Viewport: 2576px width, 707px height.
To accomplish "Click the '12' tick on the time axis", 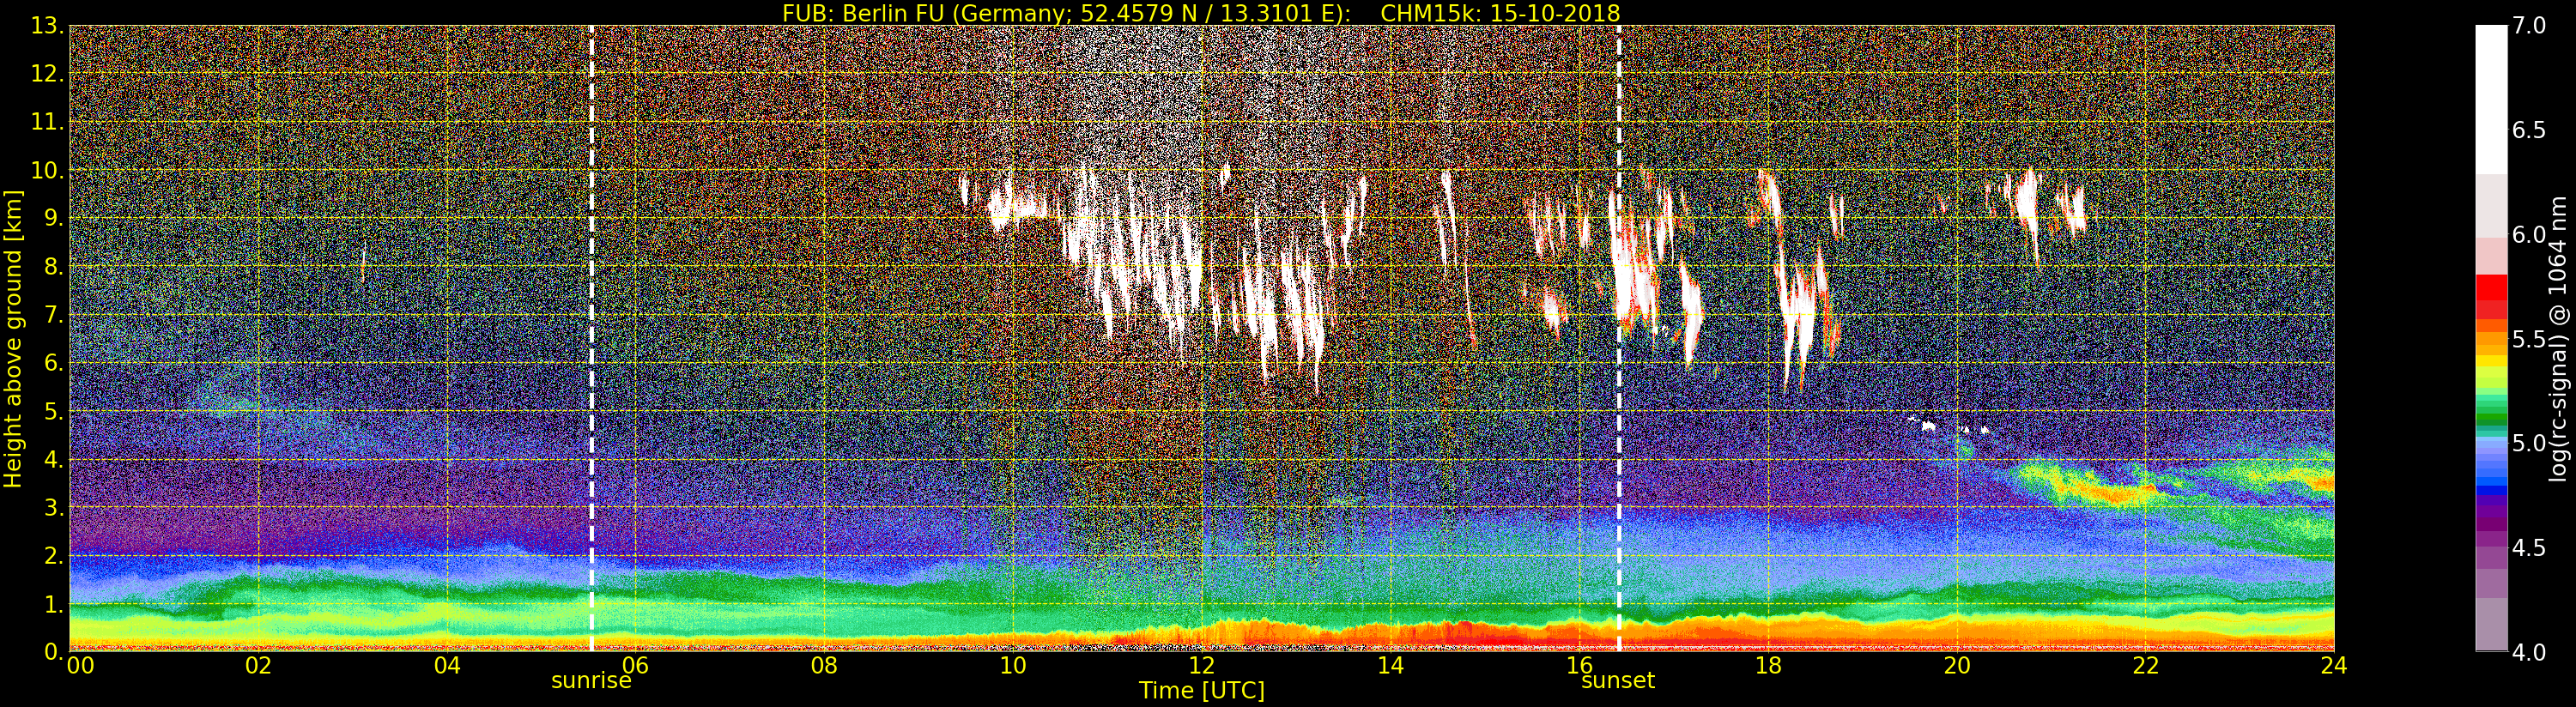I will [1202, 666].
